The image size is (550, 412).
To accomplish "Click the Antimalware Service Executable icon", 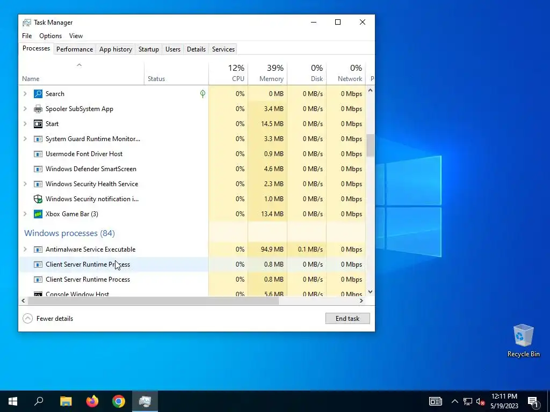I will pos(38,249).
